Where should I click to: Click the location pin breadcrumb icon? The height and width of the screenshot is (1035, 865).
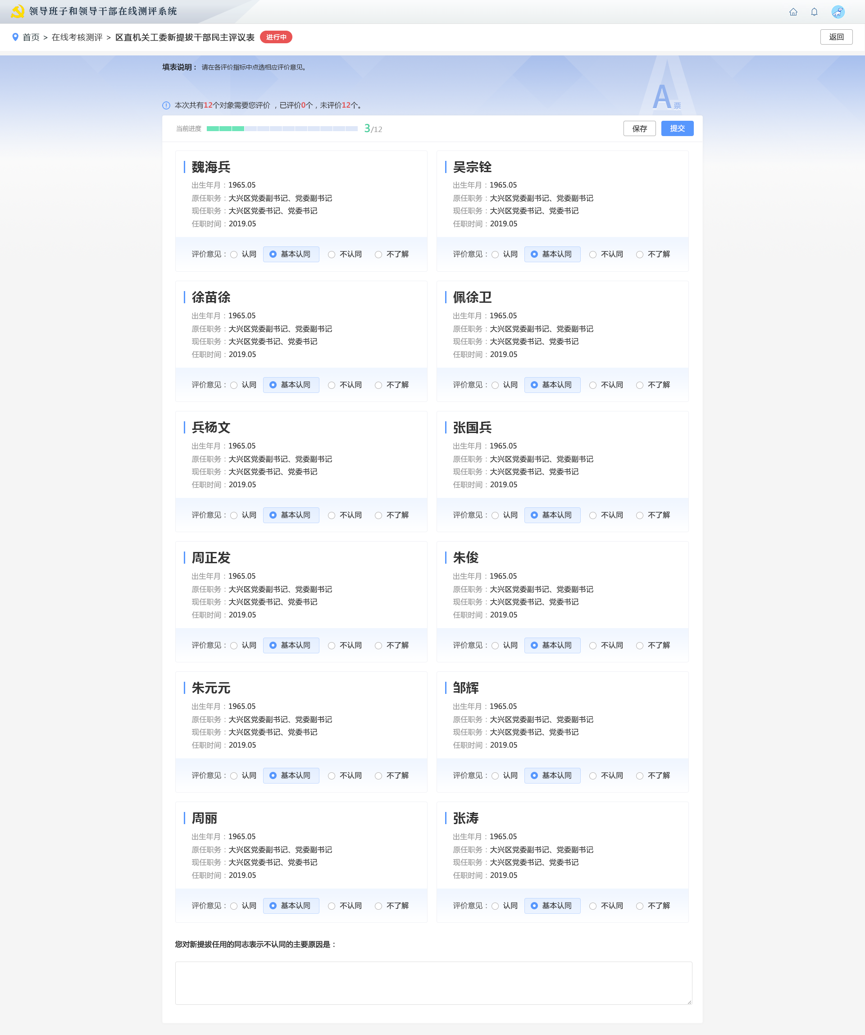pos(15,37)
